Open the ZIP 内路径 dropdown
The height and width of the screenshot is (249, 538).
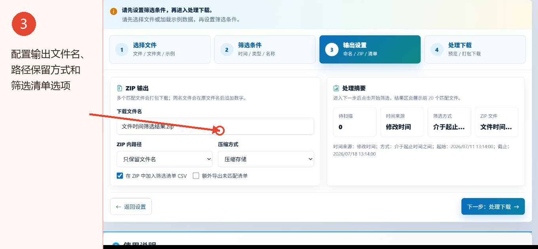coord(165,159)
